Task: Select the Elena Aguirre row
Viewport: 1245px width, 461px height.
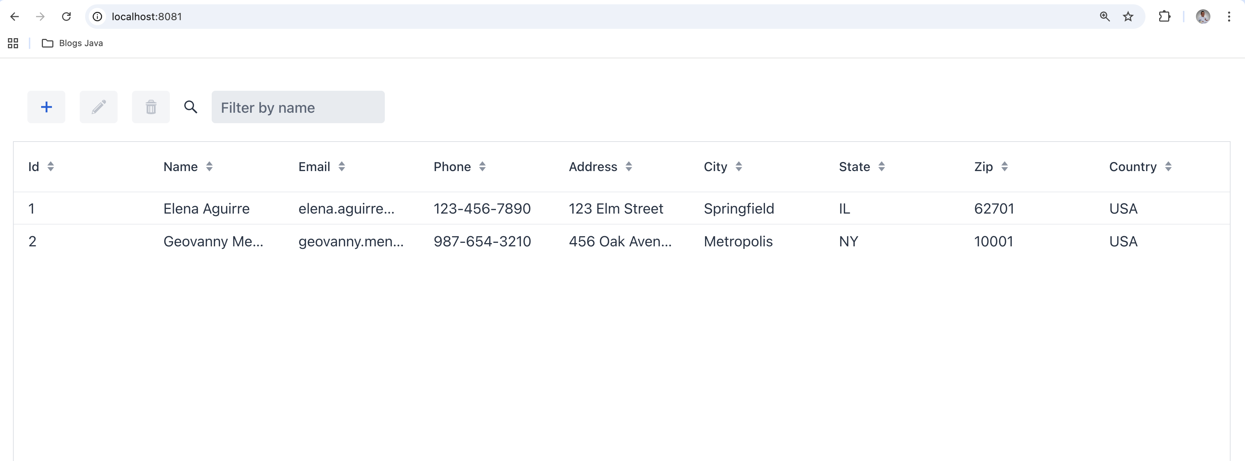Action: pyautogui.click(x=206, y=209)
